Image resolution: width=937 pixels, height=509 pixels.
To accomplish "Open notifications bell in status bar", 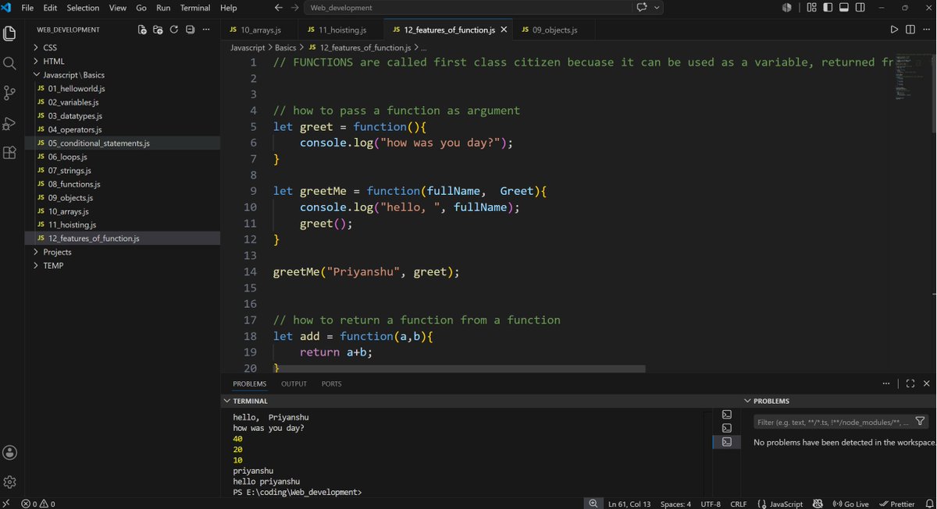I will (x=929, y=504).
